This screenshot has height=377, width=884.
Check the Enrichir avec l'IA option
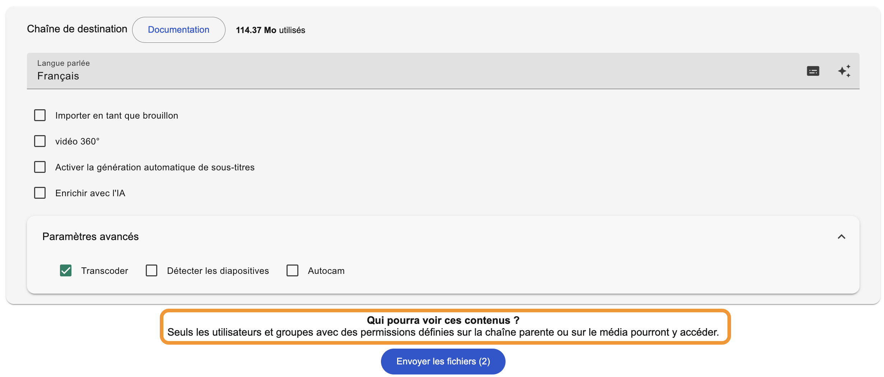tap(40, 193)
